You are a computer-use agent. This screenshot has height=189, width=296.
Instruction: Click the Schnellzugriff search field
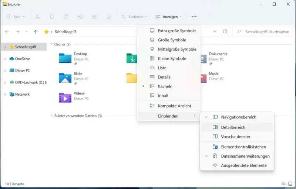tap(263, 32)
